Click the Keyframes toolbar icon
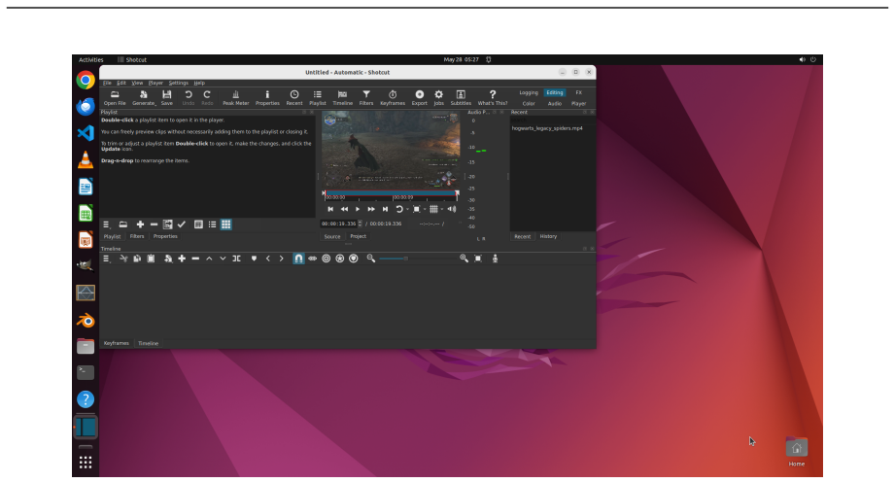This screenshot has height=483, width=895. click(393, 97)
